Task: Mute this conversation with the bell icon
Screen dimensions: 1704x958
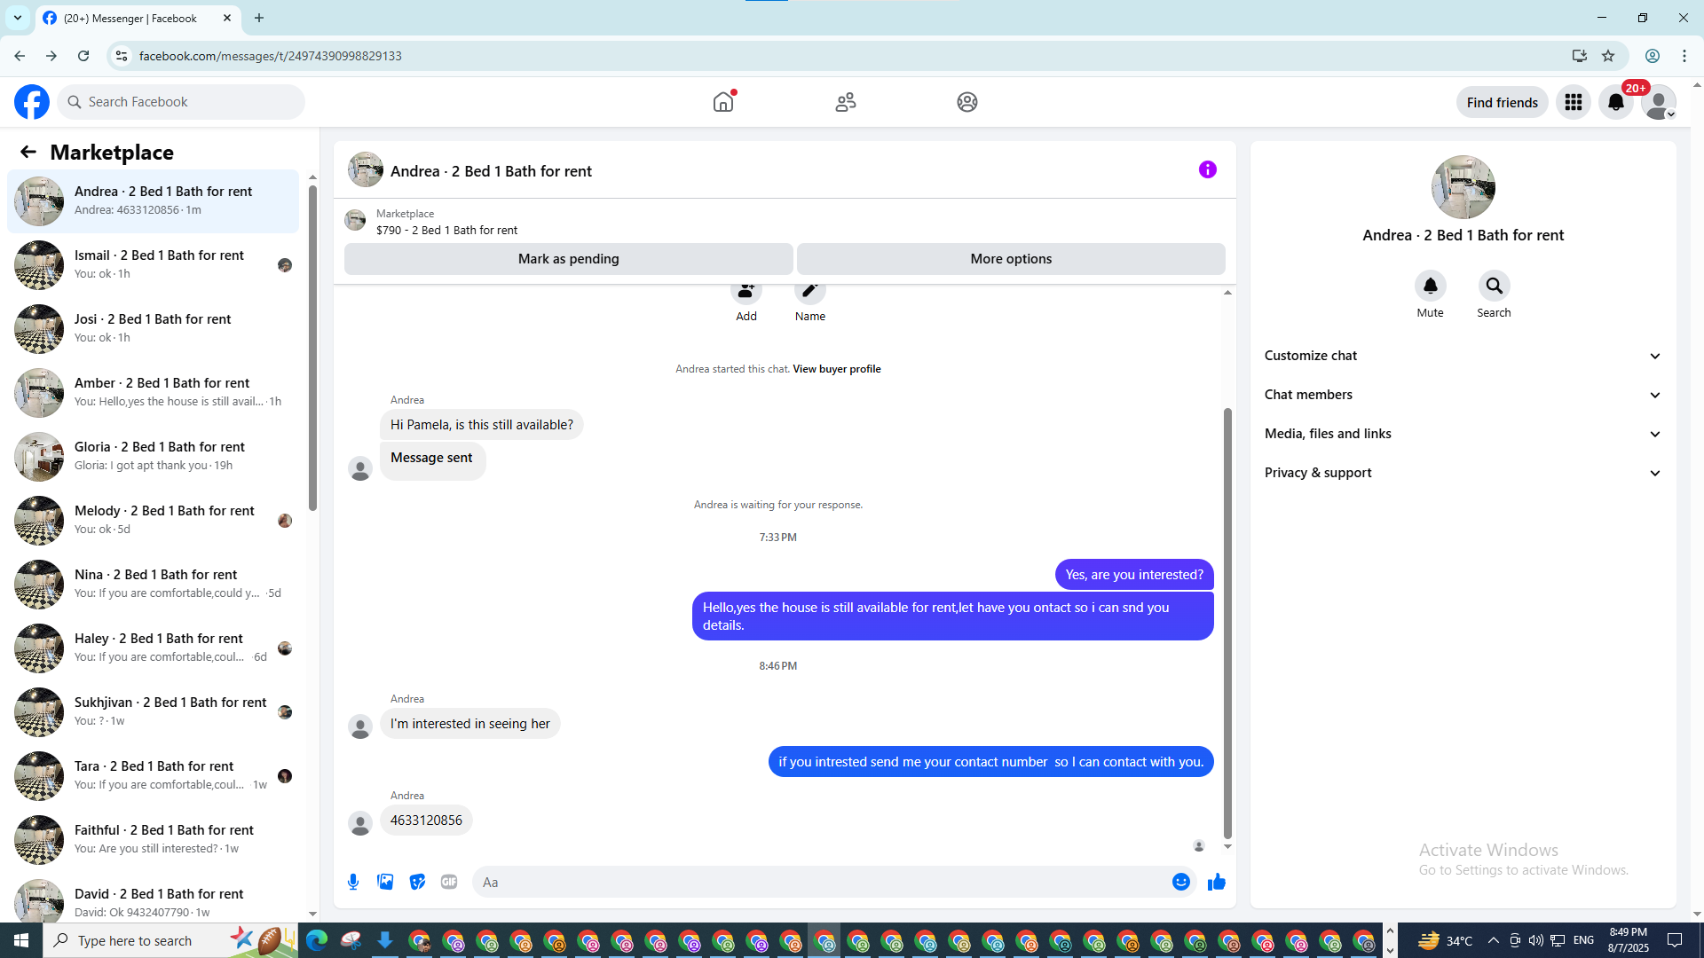Action: tap(1431, 286)
